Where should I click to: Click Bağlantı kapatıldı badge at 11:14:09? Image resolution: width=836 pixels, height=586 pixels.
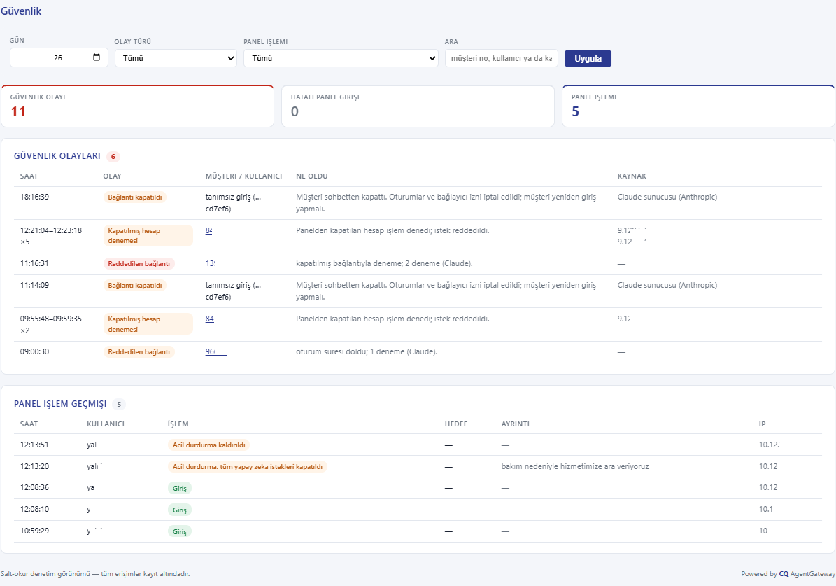coord(134,286)
